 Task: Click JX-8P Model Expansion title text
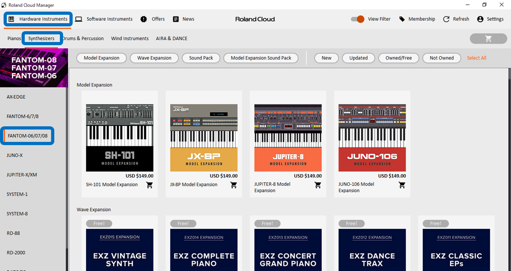click(x=194, y=185)
